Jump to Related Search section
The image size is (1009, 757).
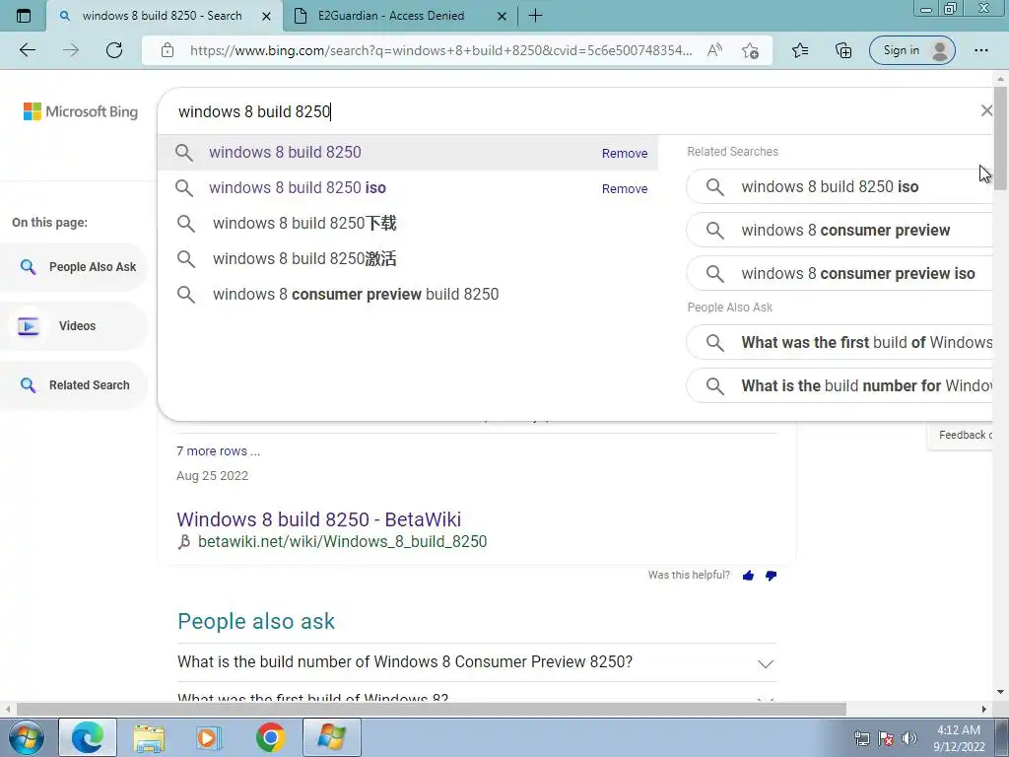click(x=74, y=385)
